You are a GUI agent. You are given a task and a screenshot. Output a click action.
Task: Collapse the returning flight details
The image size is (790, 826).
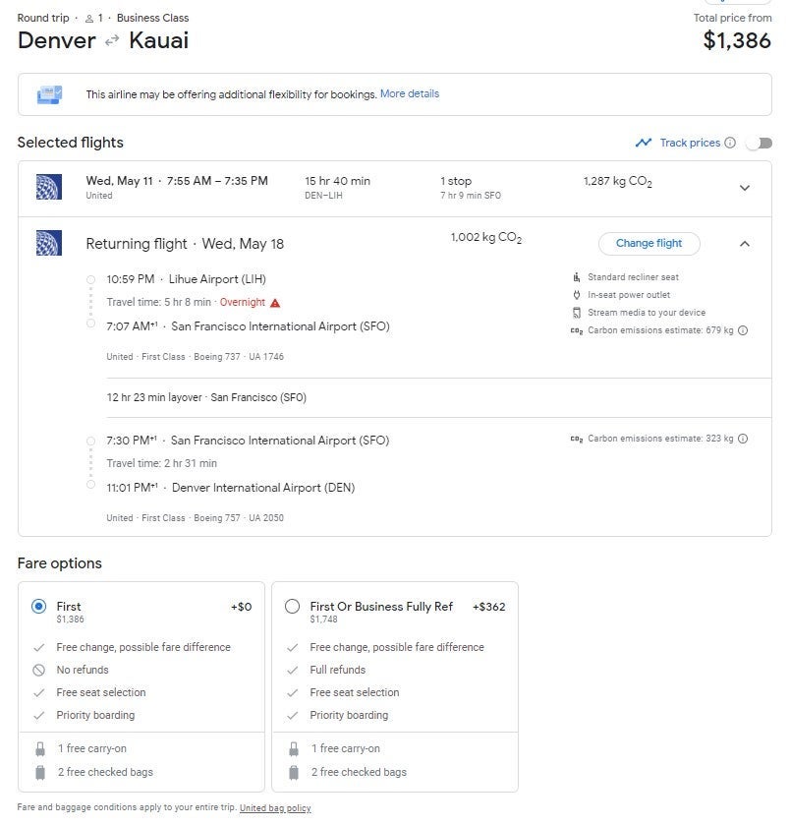(x=744, y=244)
